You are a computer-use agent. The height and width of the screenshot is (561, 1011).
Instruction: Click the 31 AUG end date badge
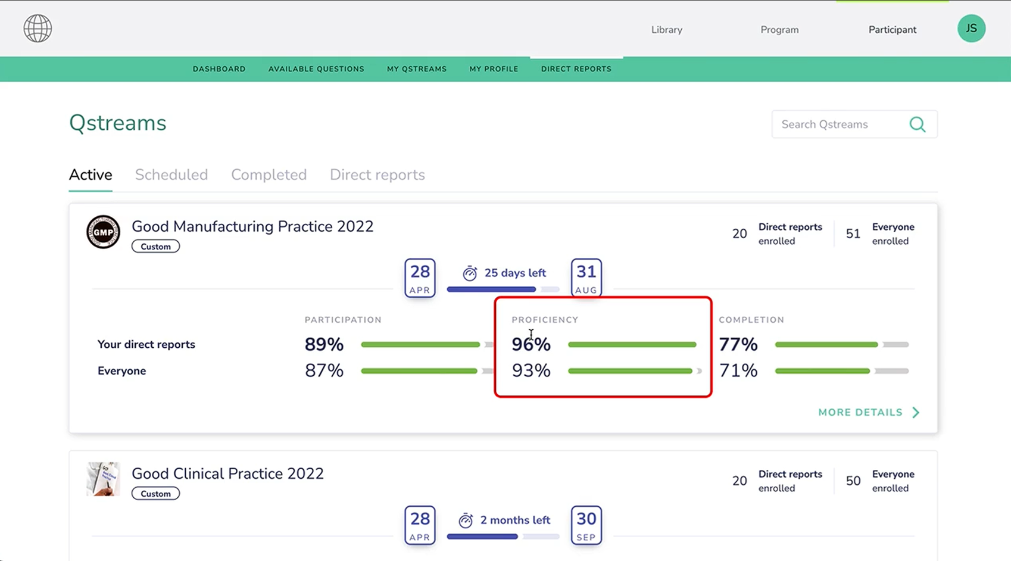tap(586, 278)
